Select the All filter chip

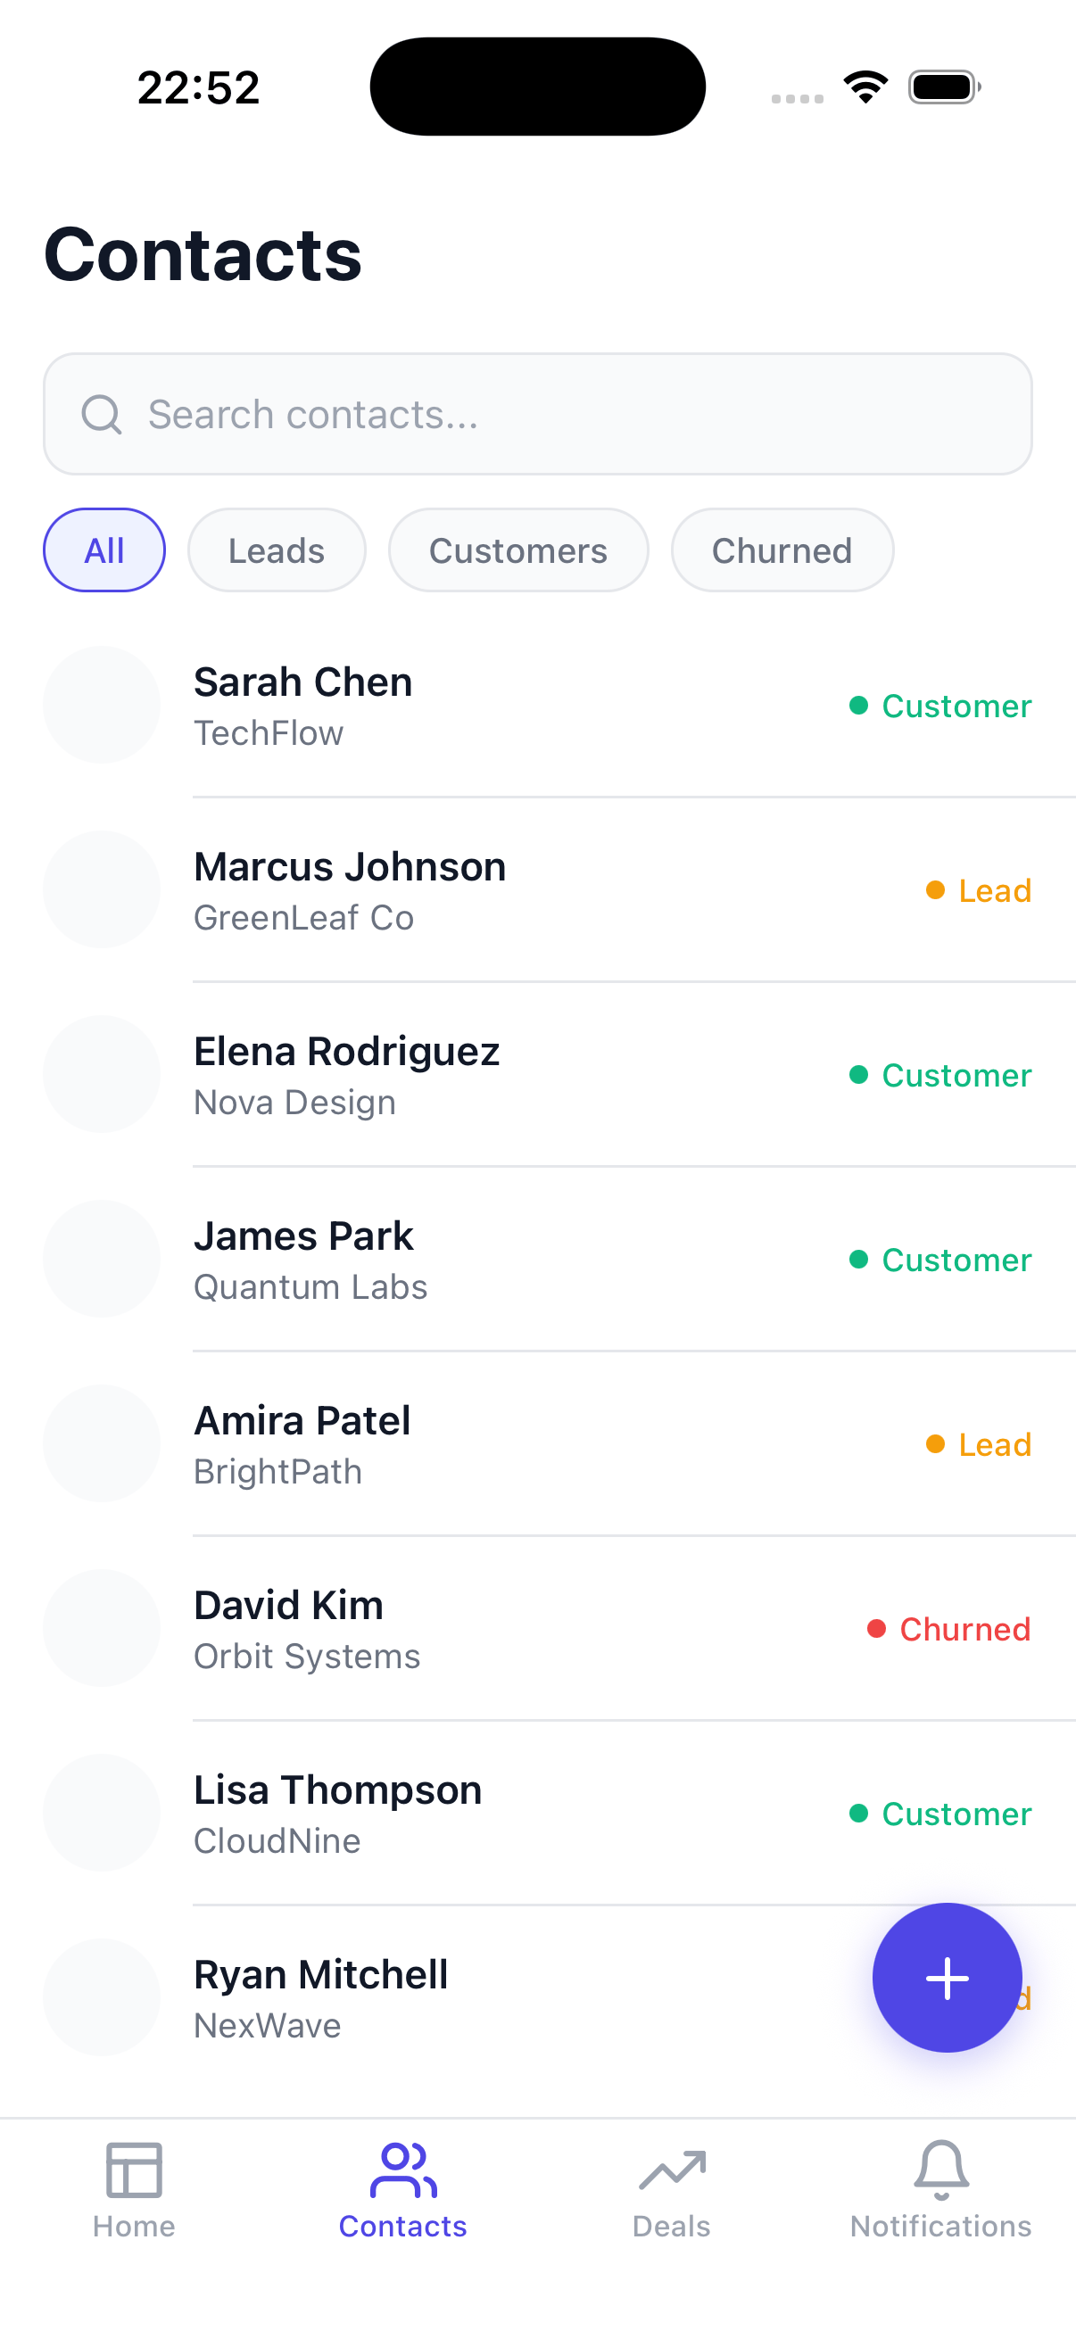[104, 550]
